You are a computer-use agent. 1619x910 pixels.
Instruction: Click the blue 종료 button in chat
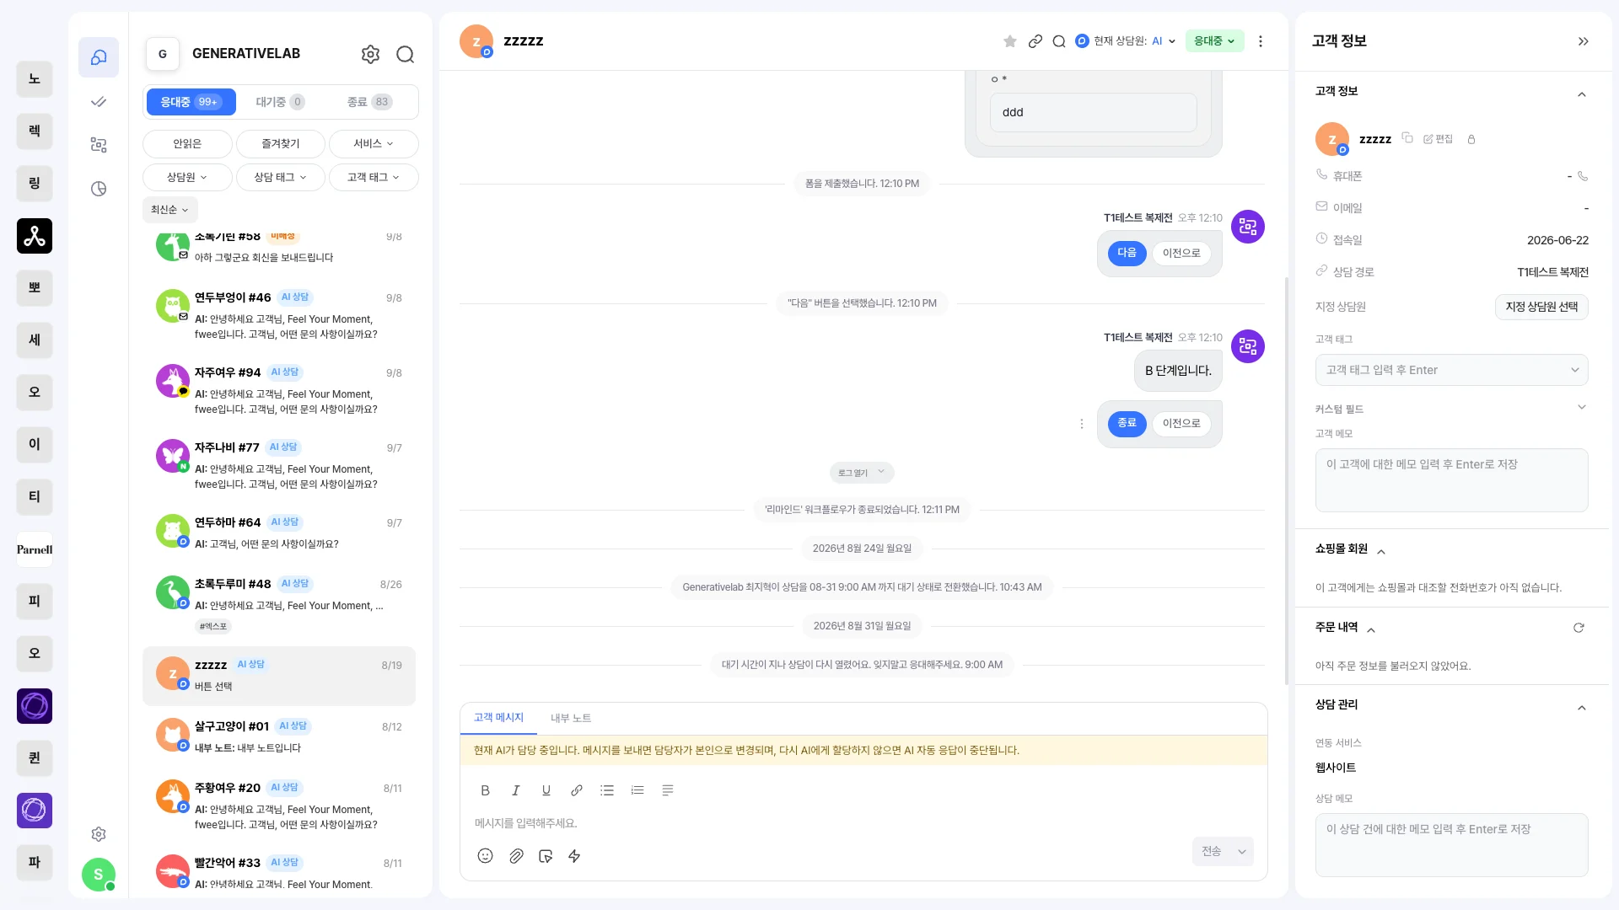pyautogui.click(x=1127, y=423)
